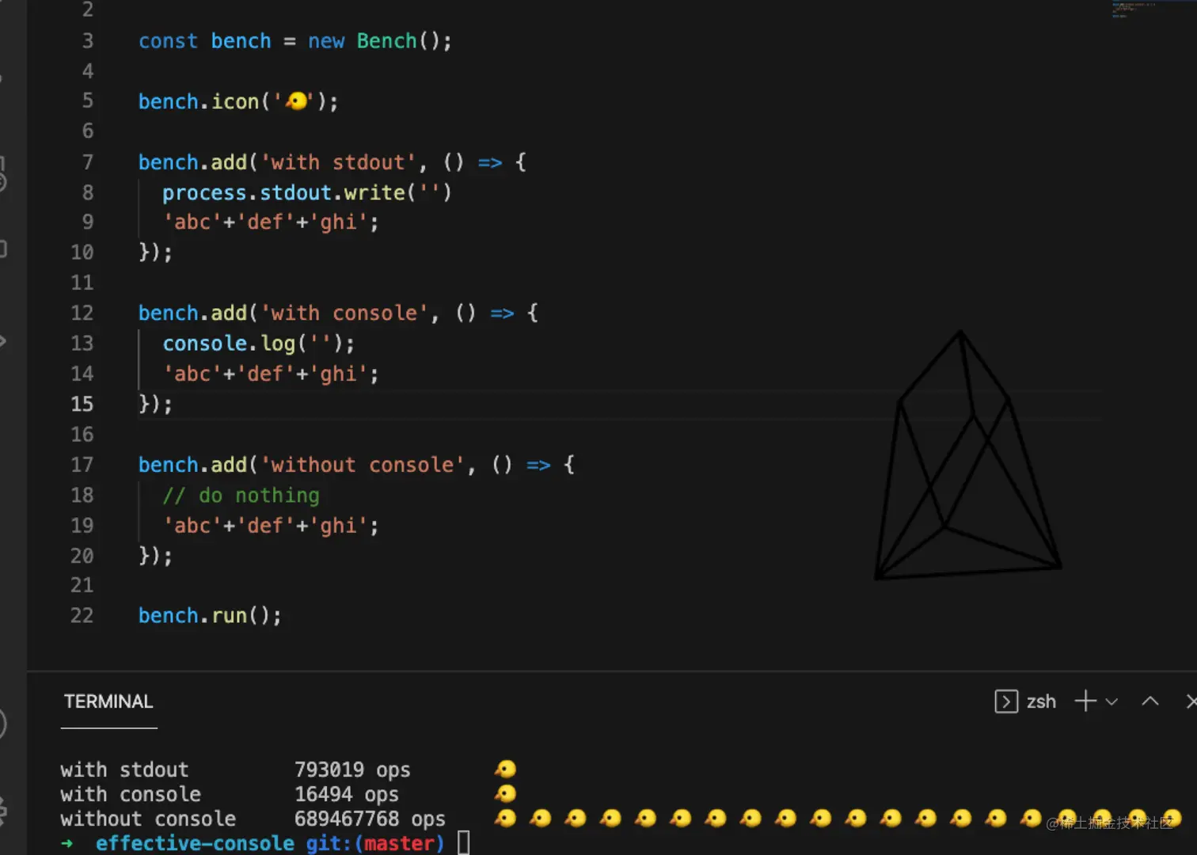Screen dimensions: 1197x855
Task: Click the terminal cursor input area
Action: coord(464,842)
